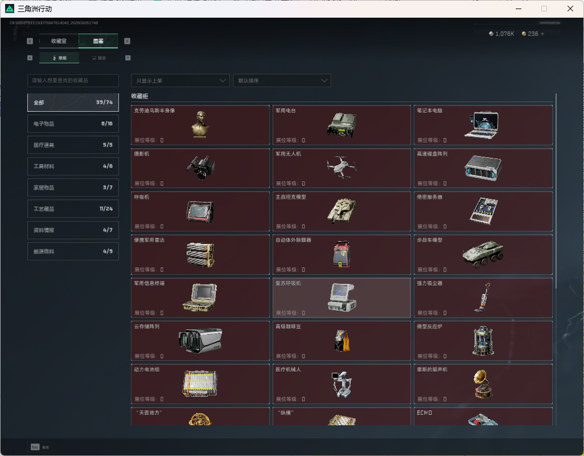Open the 复苏呼吸机 collectible card
The width and height of the screenshot is (584, 456).
point(342,298)
